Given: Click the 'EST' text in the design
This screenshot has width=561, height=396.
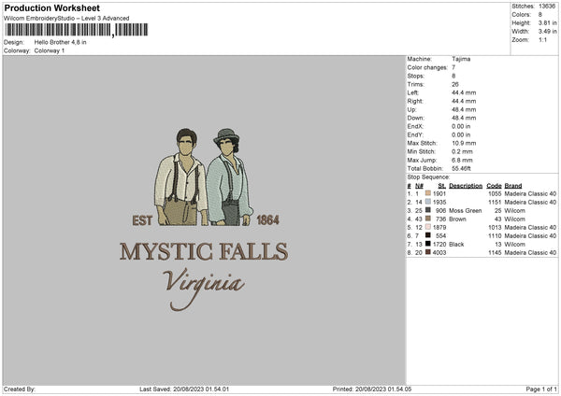Looking at the screenshot, I should pyautogui.click(x=142, y=220).
